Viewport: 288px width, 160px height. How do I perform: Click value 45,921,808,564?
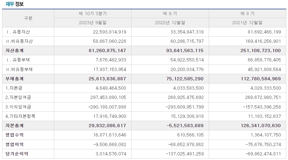264,70
